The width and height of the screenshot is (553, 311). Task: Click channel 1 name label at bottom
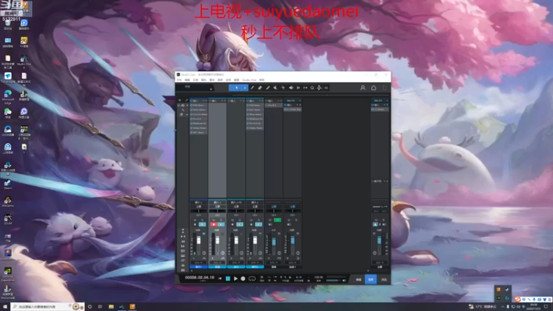[198, 267]
